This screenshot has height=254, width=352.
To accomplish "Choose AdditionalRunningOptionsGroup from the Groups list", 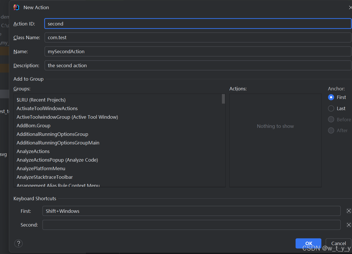I will [x=52, y=134].
